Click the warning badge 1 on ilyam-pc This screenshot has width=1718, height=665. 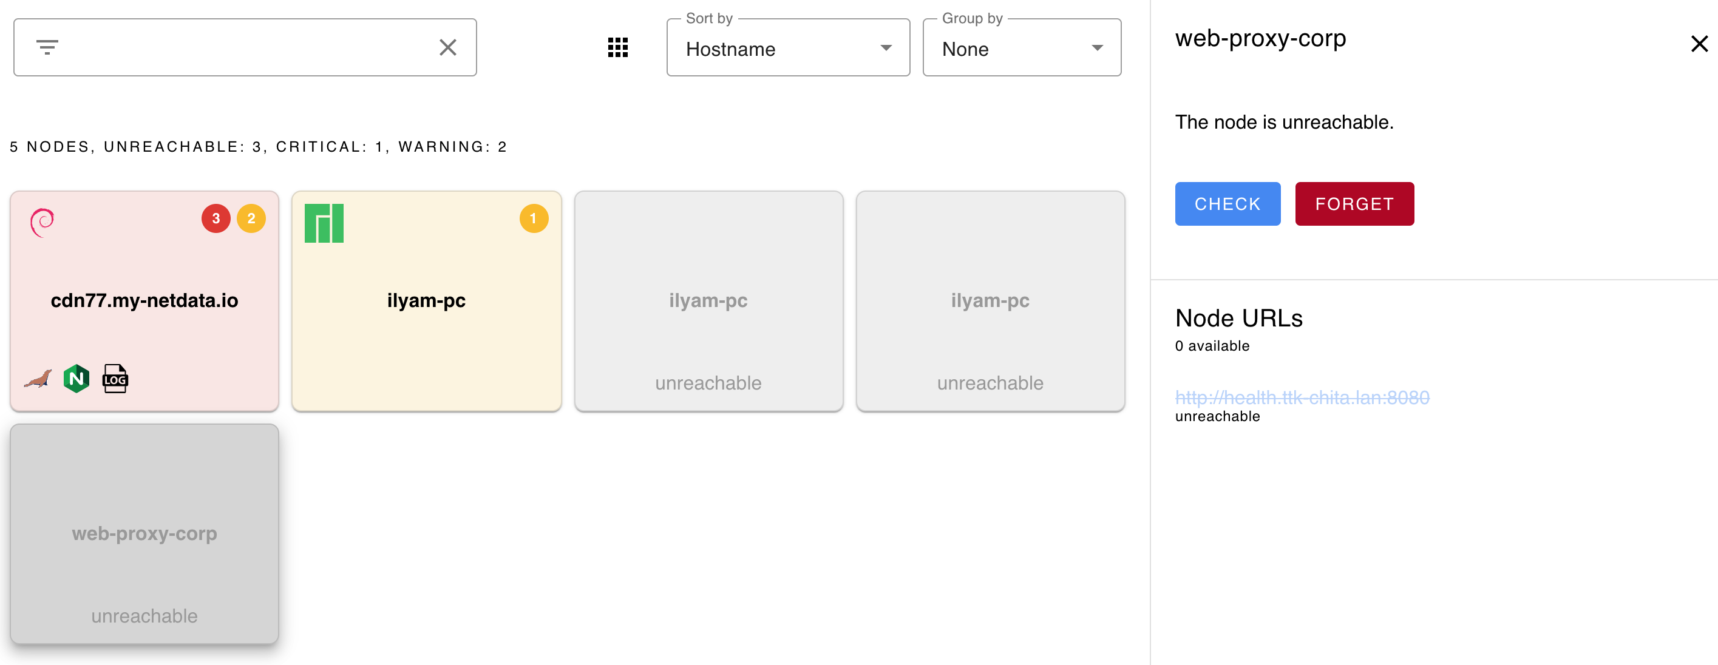[534, 218]
